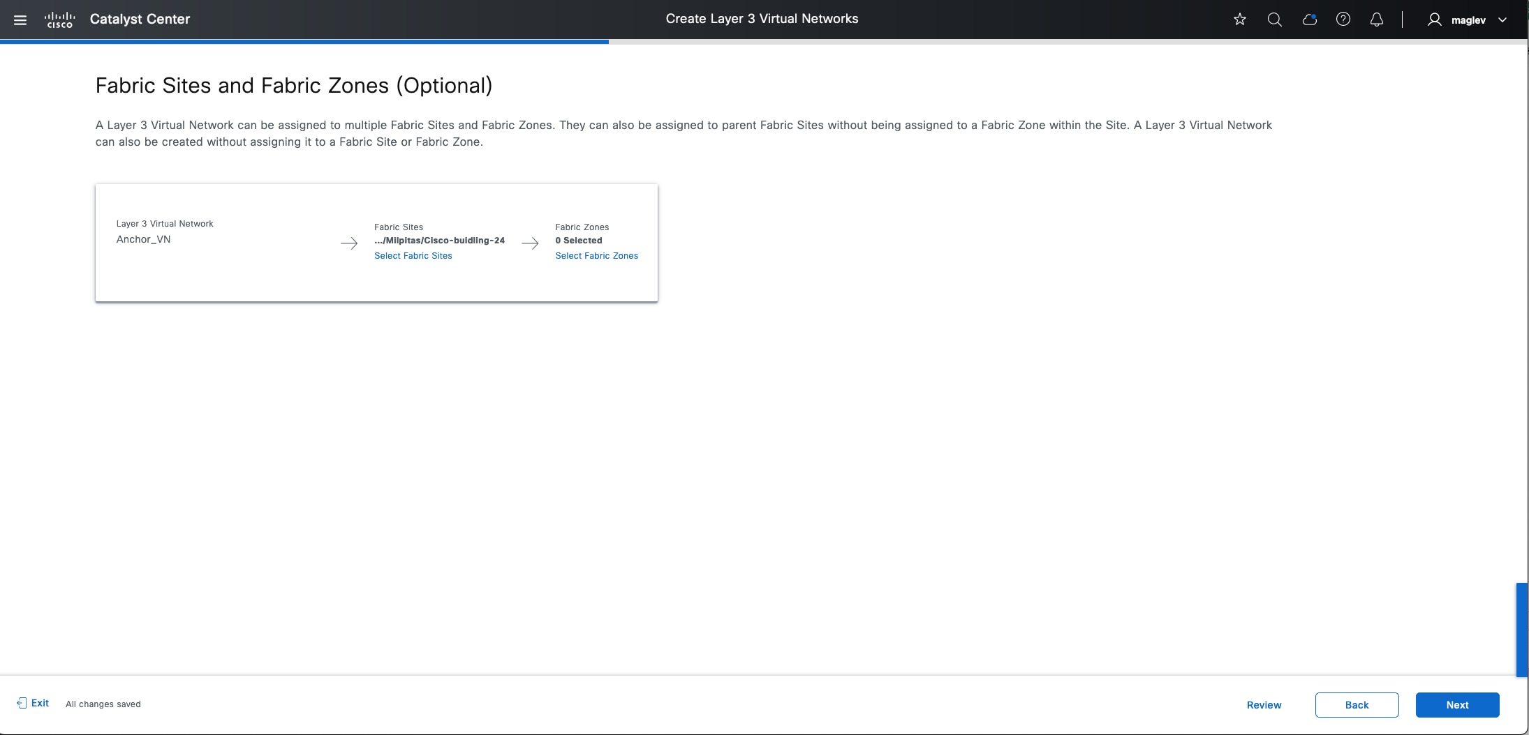Image resolution: width=1529 pixels, height=735 pixels.
Task: Open Select Fabric Zones for Anchor_VN
Action: (x=596, y=255)
